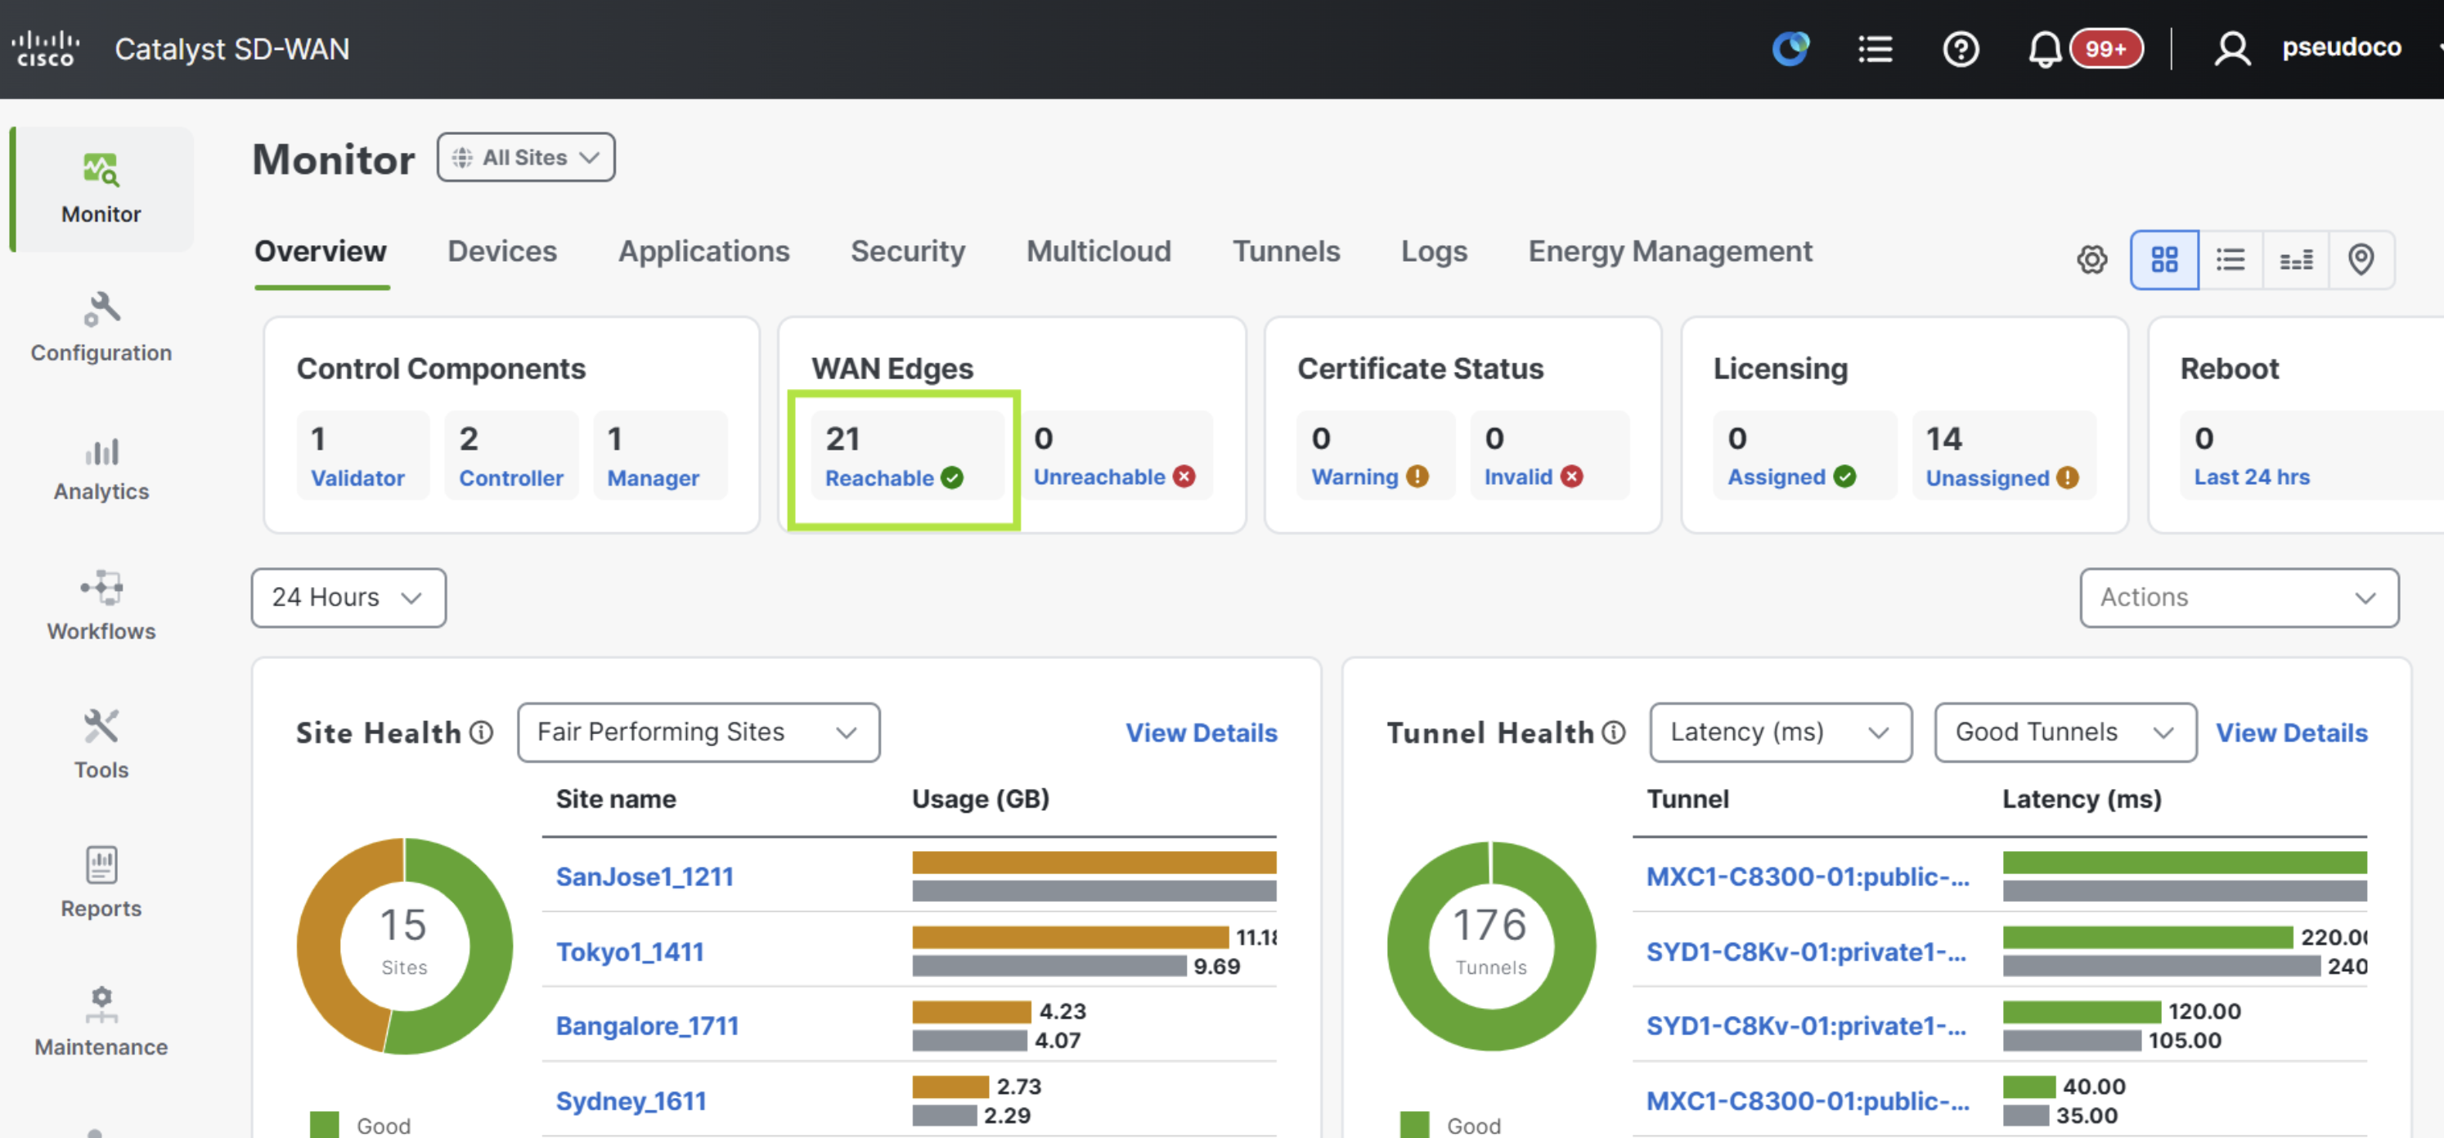Image resolution: width=2444 pixels, height=1138 pixels.
Task: Switch to list view
Action: pyautogui.click(x=2230, y=259)
